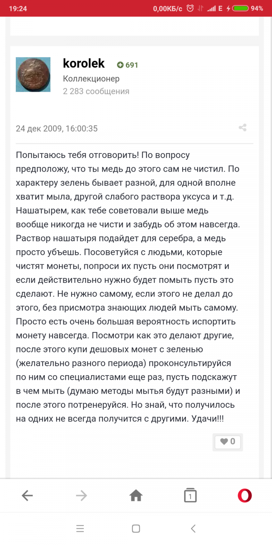The height and width of the screenshot is (545, 272).
Task: Tap the alarm clock status bar icon
Action: [190, 8]
